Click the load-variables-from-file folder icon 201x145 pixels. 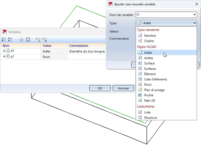(38, 40)
